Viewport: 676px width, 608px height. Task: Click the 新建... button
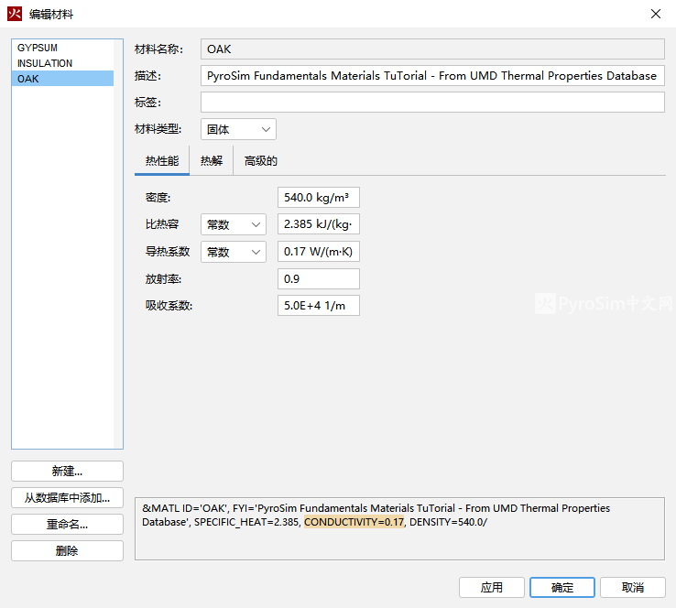(x=67, y=471)
